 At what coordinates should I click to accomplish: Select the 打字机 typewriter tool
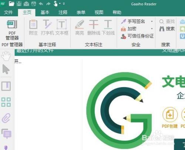(47, 27)
